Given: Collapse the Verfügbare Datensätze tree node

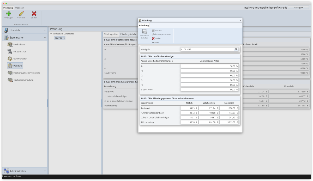Looking at the screenshot, I should click(x=51, y=34).
